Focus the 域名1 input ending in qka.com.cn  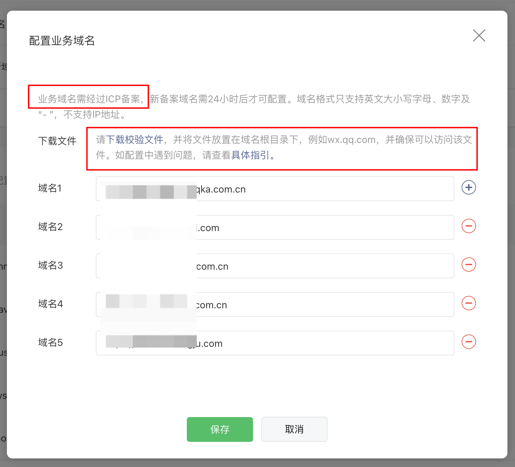click(x=310, y=189)
